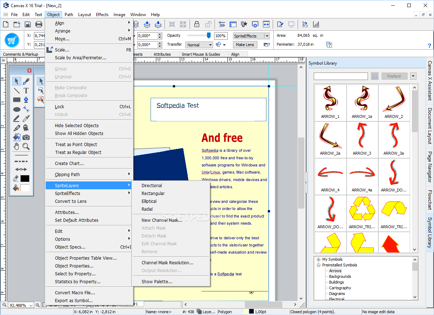Viewport: 434px width, 315px height.
Task: Select the Oval shape tool
Action: click(16, 109)
